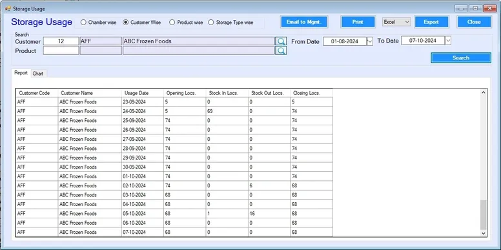The width and height of the screenshot is (501, 250).
Task: Click the To Date field 07-10-2024
Action: tap(423, 41)
